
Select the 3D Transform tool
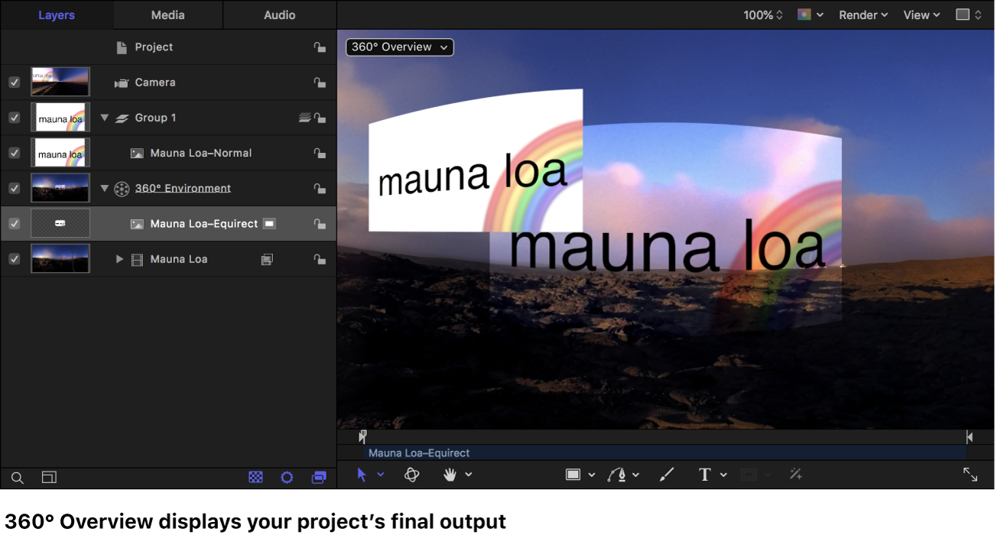[x=411, y=475]
